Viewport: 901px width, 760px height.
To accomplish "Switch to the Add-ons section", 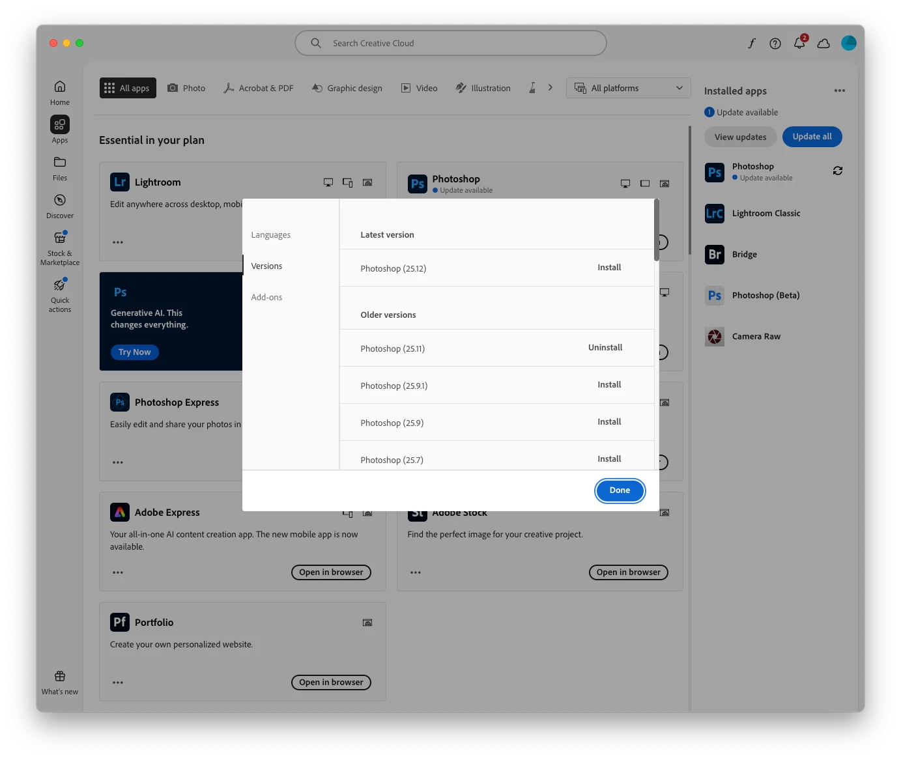I will coord(266,298).
